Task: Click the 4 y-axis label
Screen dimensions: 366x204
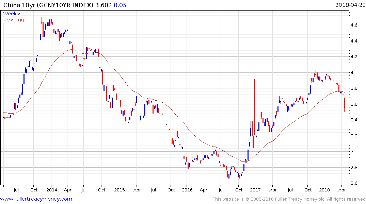Action: pos(352,72)
